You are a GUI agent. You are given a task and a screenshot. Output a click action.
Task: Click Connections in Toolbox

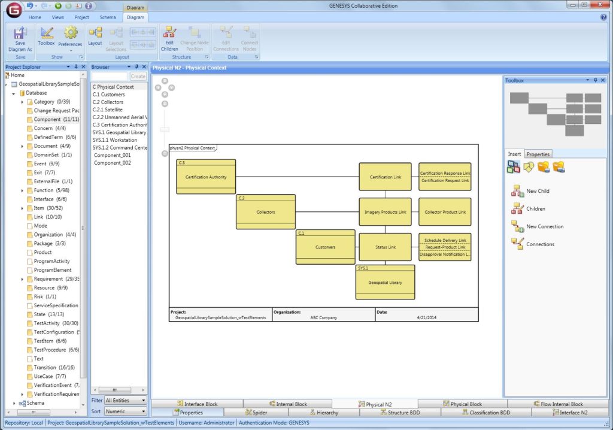point(532,244)
